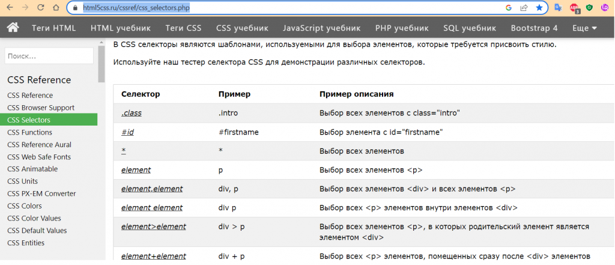The width and height of the screenshot is (615, 265).
Task: Click the Поиск search field
Action: click(49, 56)
